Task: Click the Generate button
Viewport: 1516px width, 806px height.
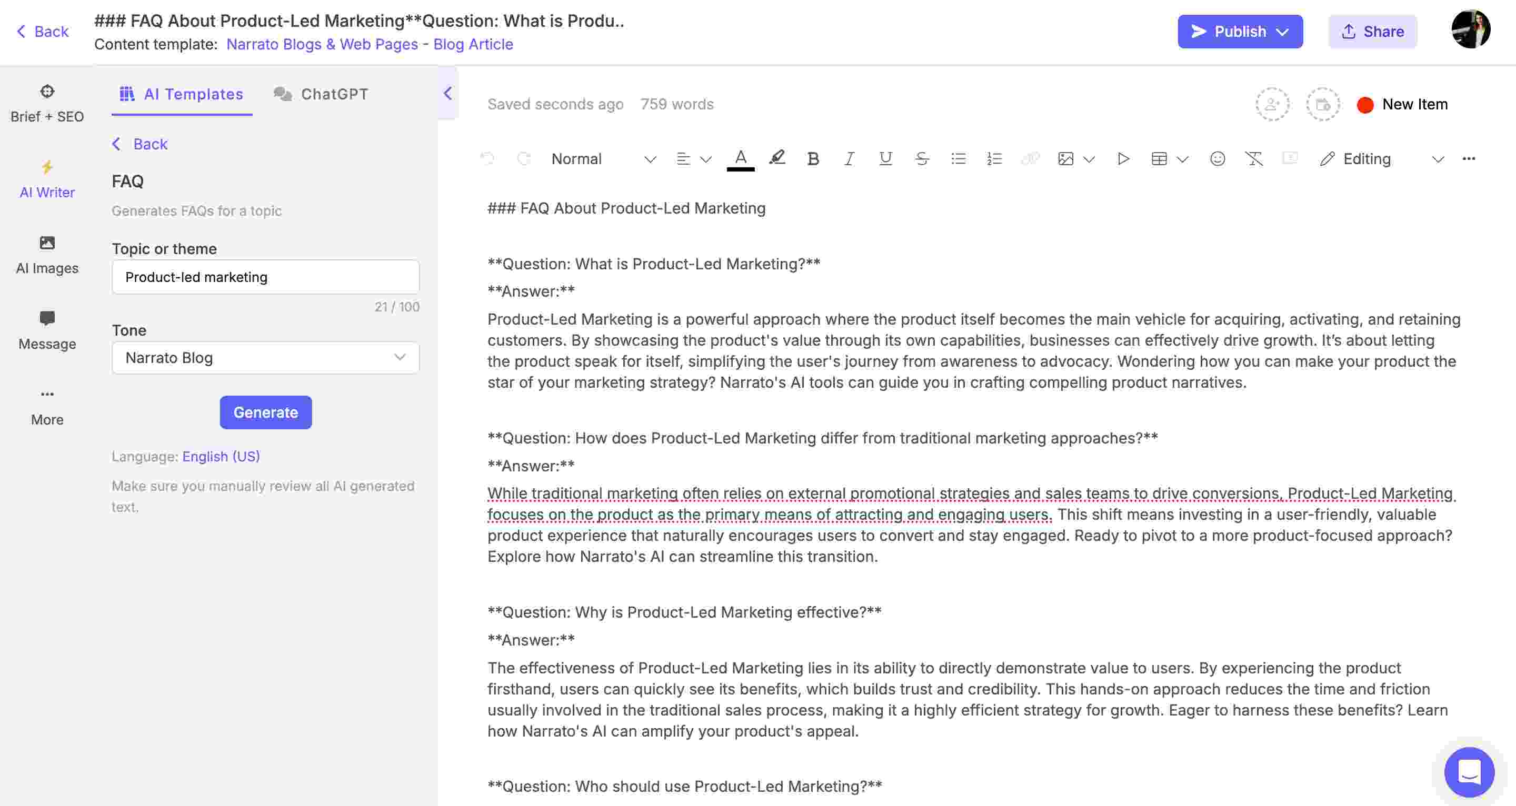Action: point(266,412)
